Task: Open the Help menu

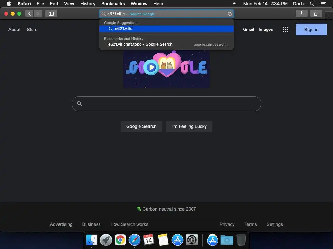Action: 158,4
